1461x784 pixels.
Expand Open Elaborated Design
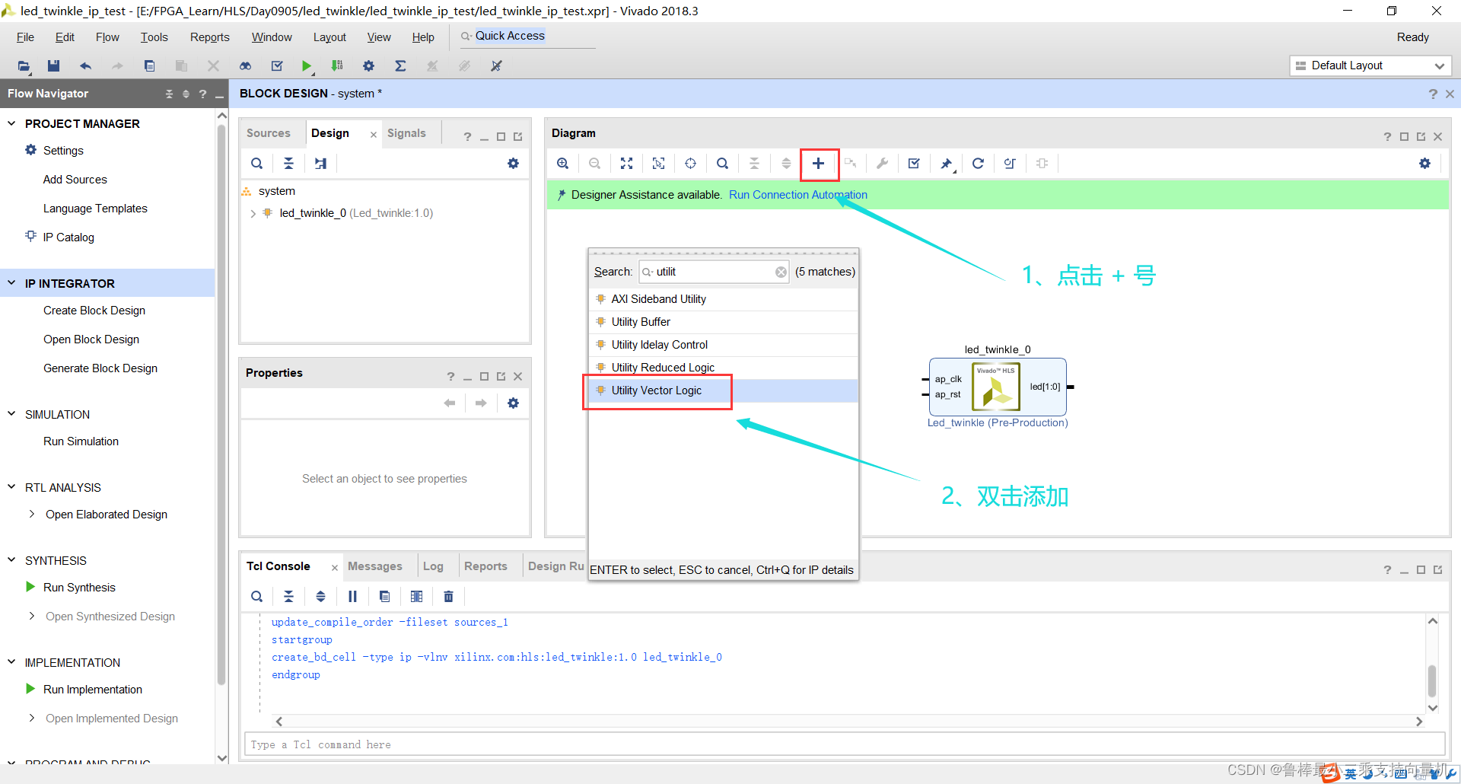coord(31,515)
